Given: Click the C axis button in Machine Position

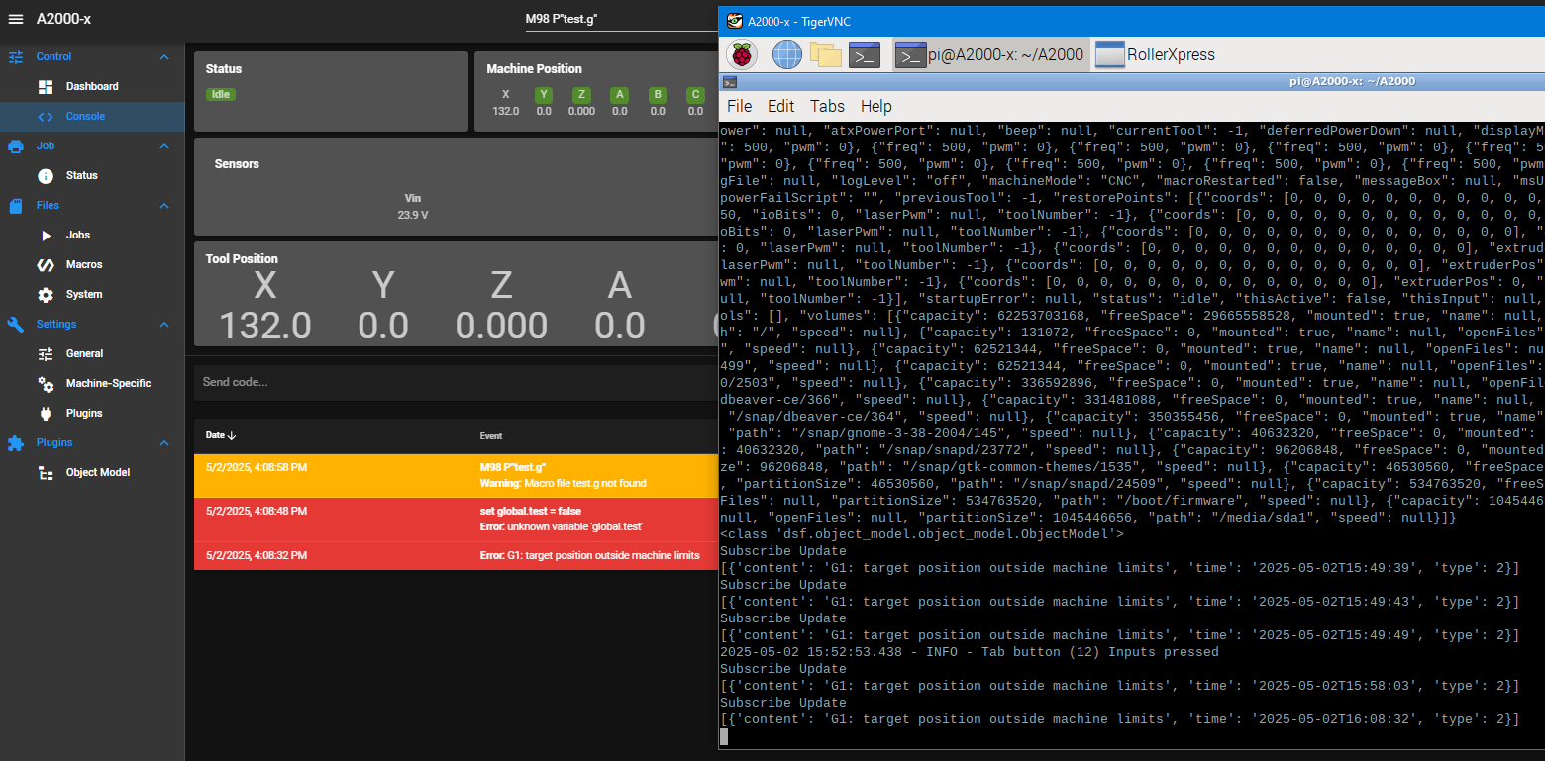Looking at the screenshot, I should (x=696, y=95).
